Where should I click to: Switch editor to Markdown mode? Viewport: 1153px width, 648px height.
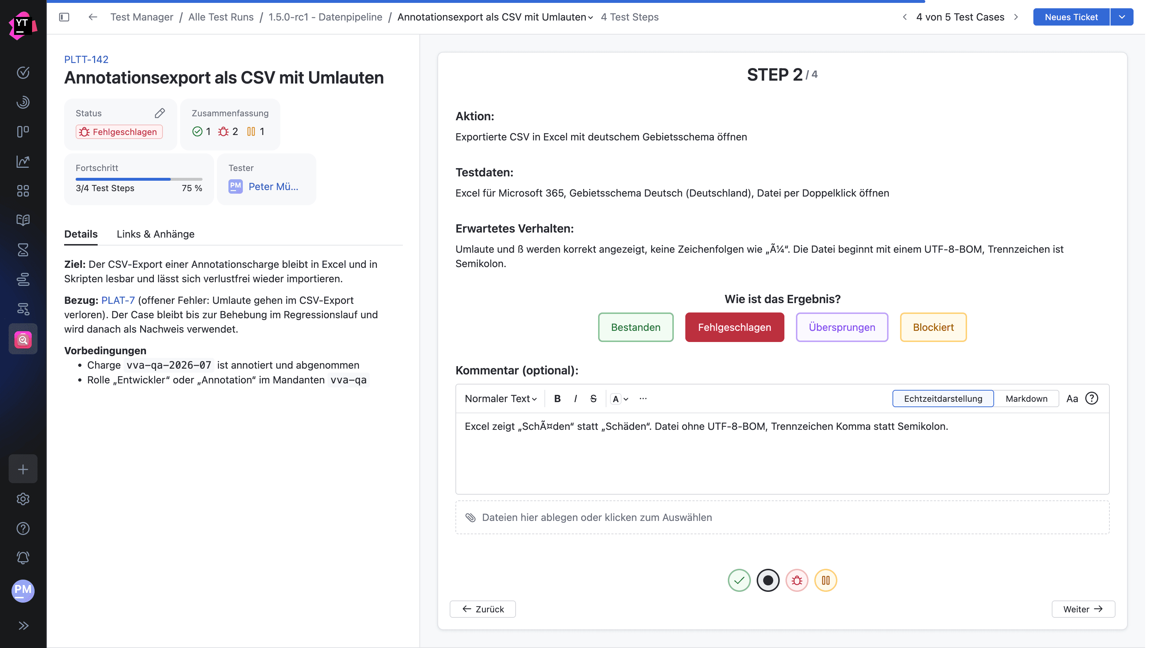pyautogui.click(x=1026, y=399)
